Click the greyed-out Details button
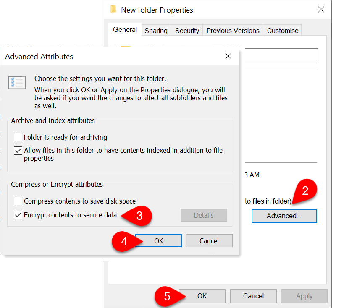Image resolution: width=349 pixels, height=308 pixels. 204,215
